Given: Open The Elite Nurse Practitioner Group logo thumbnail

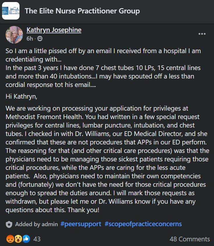Looking at the screenshot, I should (x=11, y=11).
